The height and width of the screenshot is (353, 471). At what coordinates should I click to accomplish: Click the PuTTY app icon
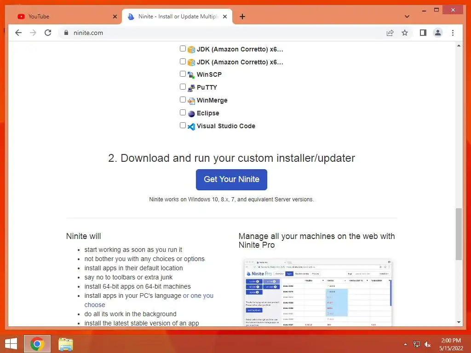pos(191,88)
